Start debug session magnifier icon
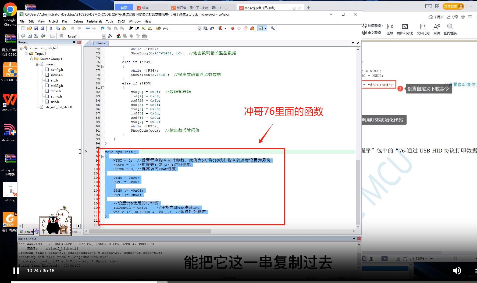The image size is (477, 283). point(220,28)
